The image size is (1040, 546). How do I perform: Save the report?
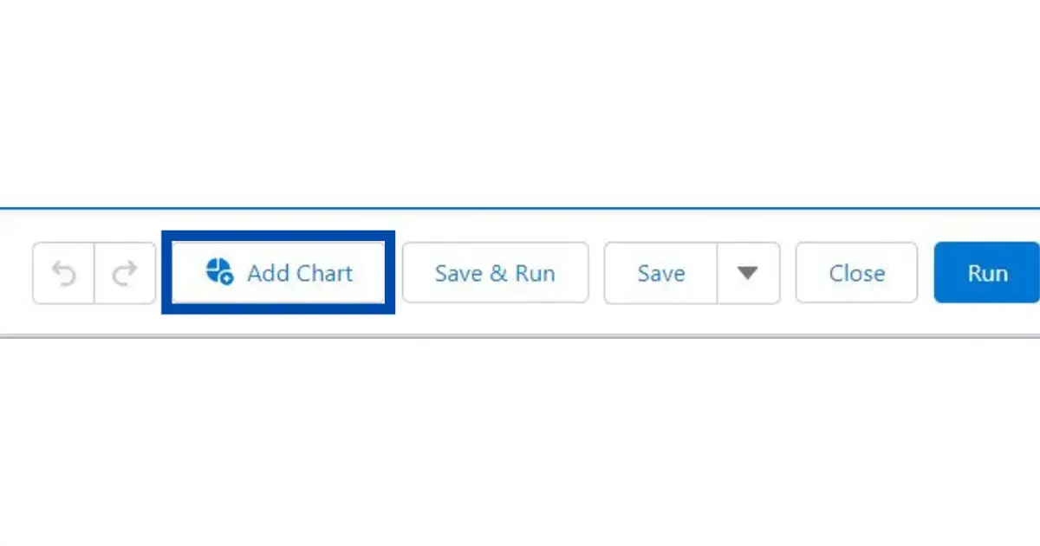click(660, 273)
